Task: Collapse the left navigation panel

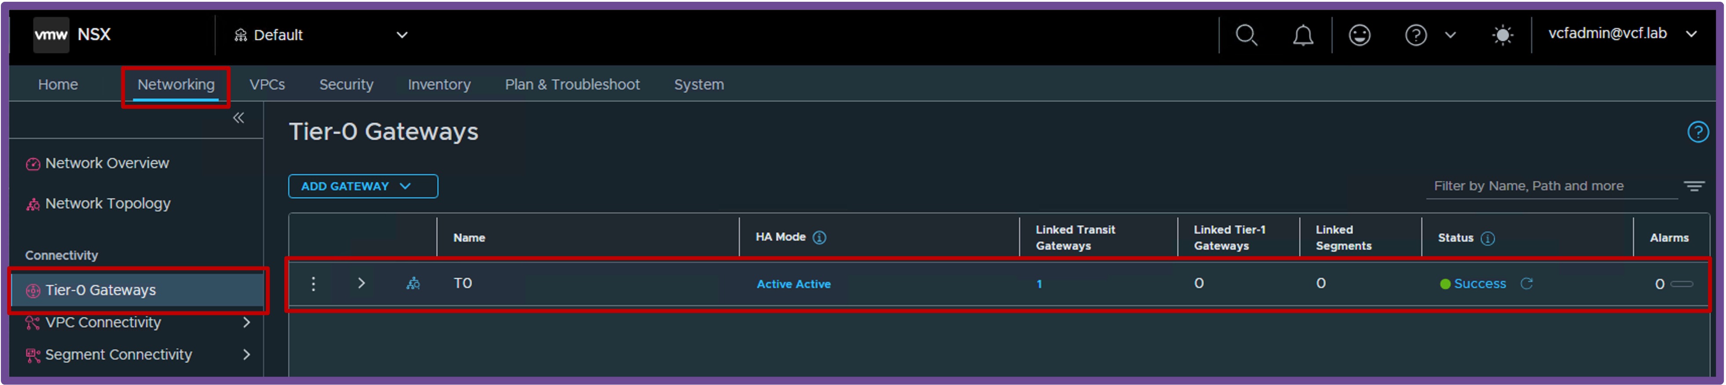Action: coord(238,118)
